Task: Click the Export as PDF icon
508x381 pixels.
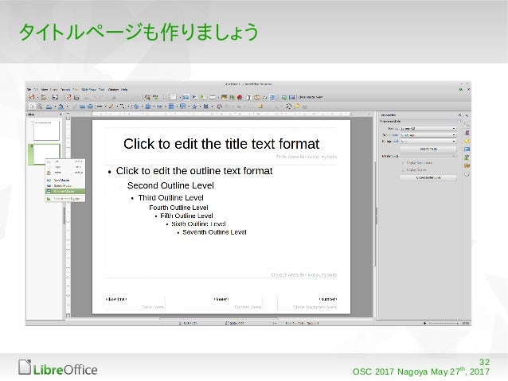Action: (x=68, y=97)
